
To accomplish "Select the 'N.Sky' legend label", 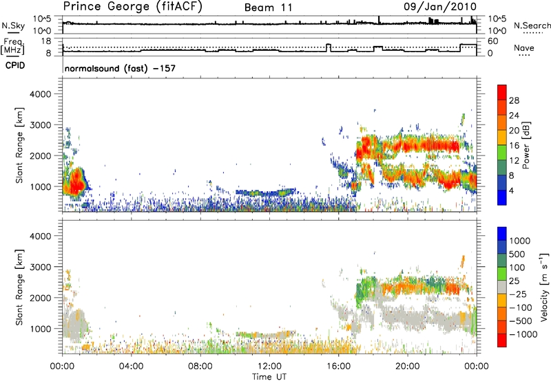I will 13,25.
